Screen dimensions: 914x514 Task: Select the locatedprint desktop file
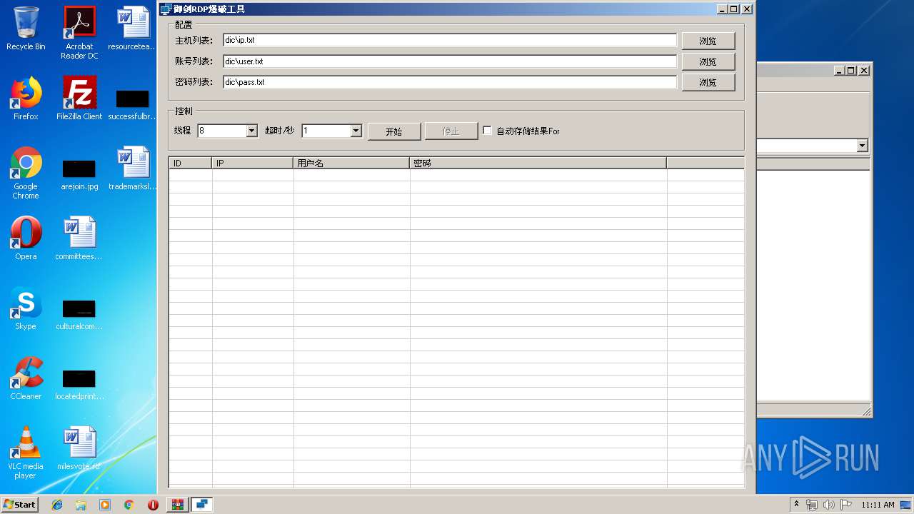79,384
